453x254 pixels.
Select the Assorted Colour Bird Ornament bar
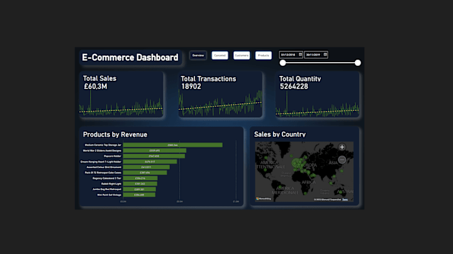pos(146,167)
